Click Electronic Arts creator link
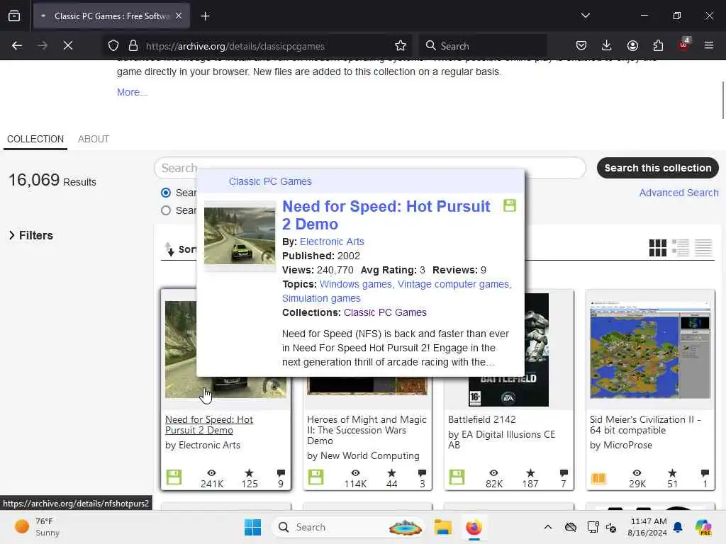 click(332, 242)
